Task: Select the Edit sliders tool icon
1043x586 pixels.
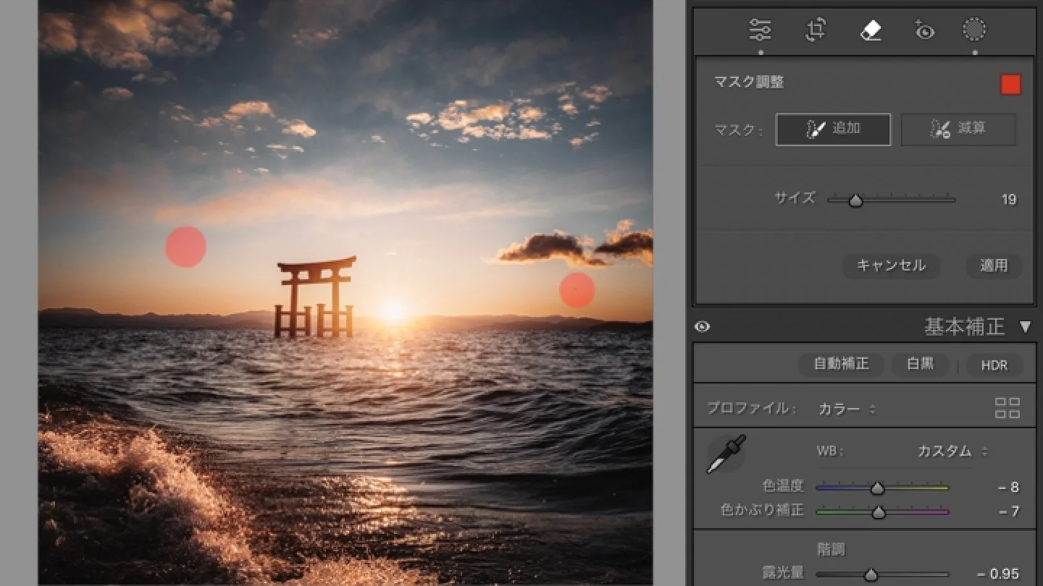Action: click(760, 30)
